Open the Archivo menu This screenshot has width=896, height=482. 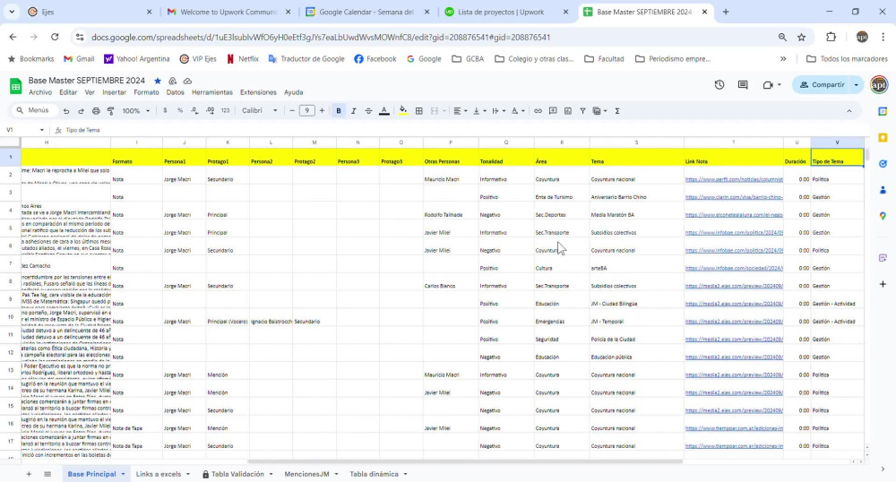[x=40, y=92]
